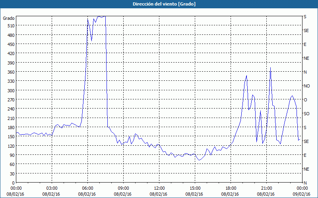Click the "E" compass label level with 450
318x198 pixels.
pos(305,44)
